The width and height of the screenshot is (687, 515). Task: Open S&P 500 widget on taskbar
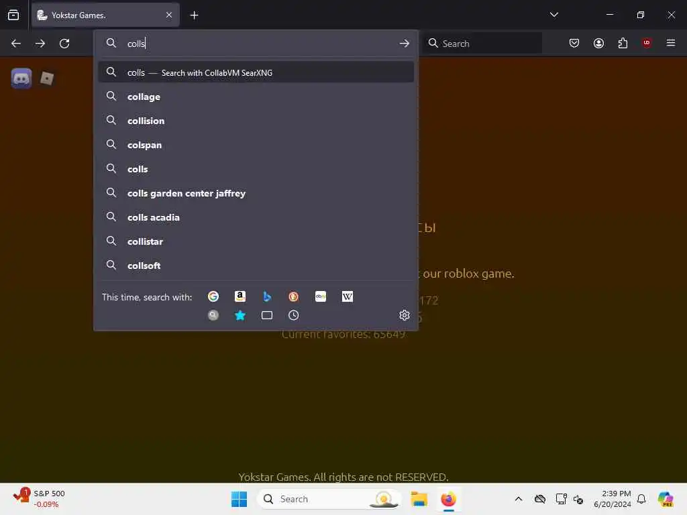(39, 498)
